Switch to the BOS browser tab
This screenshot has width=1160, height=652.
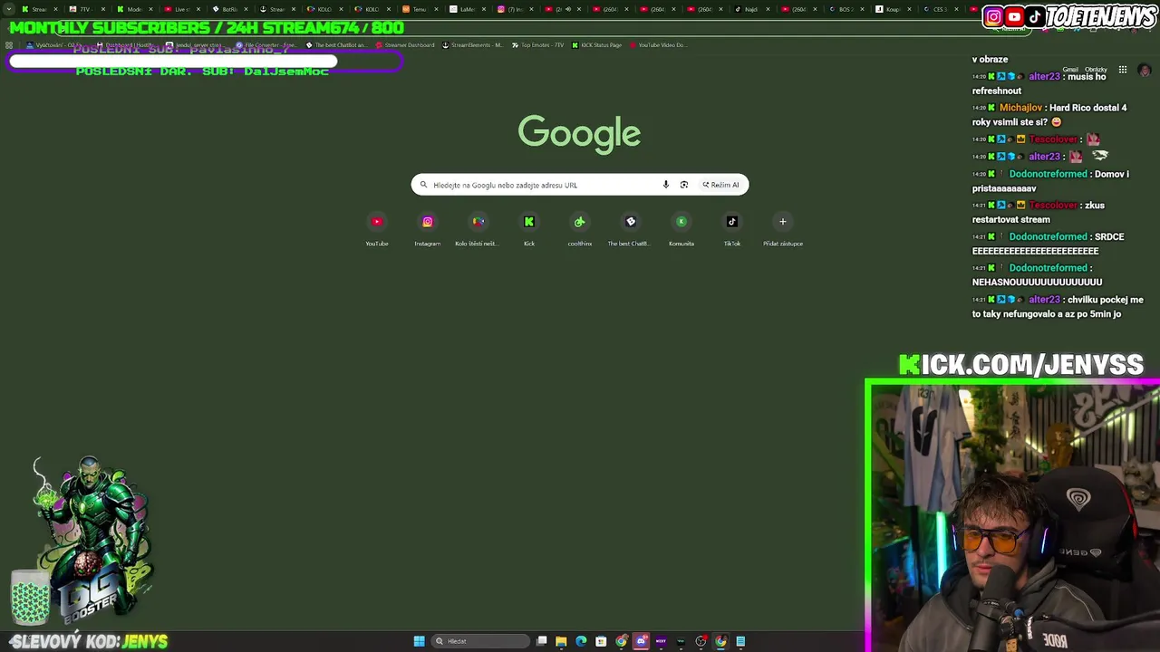pyautogui.click(x=846, y=9)
